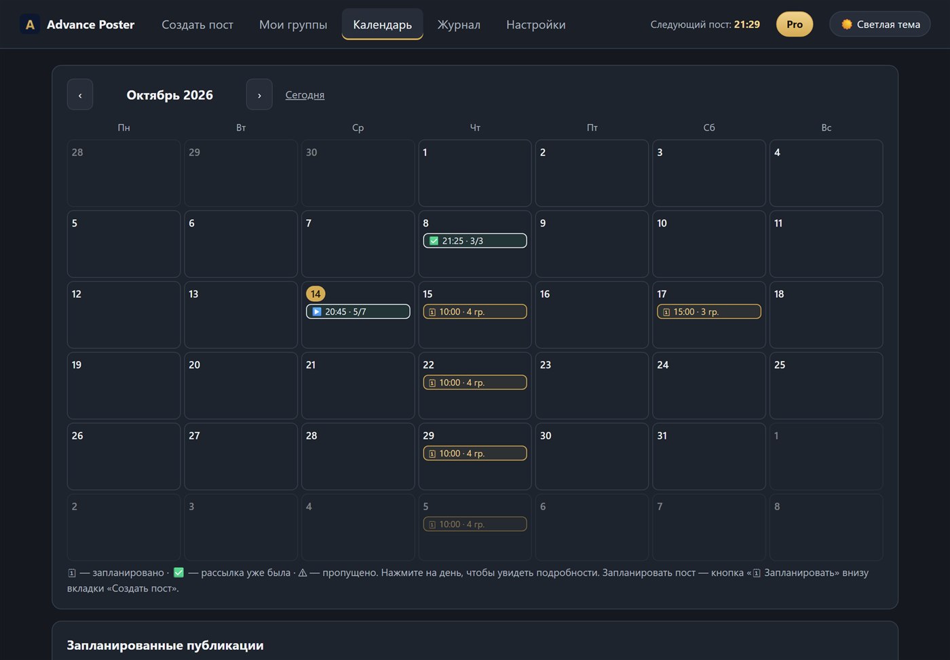Click the Сегодня link

point(305,95)
